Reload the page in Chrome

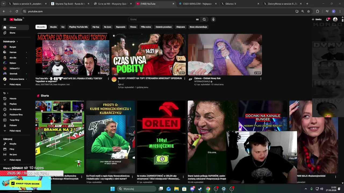pyautogui.click(x=17, y=11)
